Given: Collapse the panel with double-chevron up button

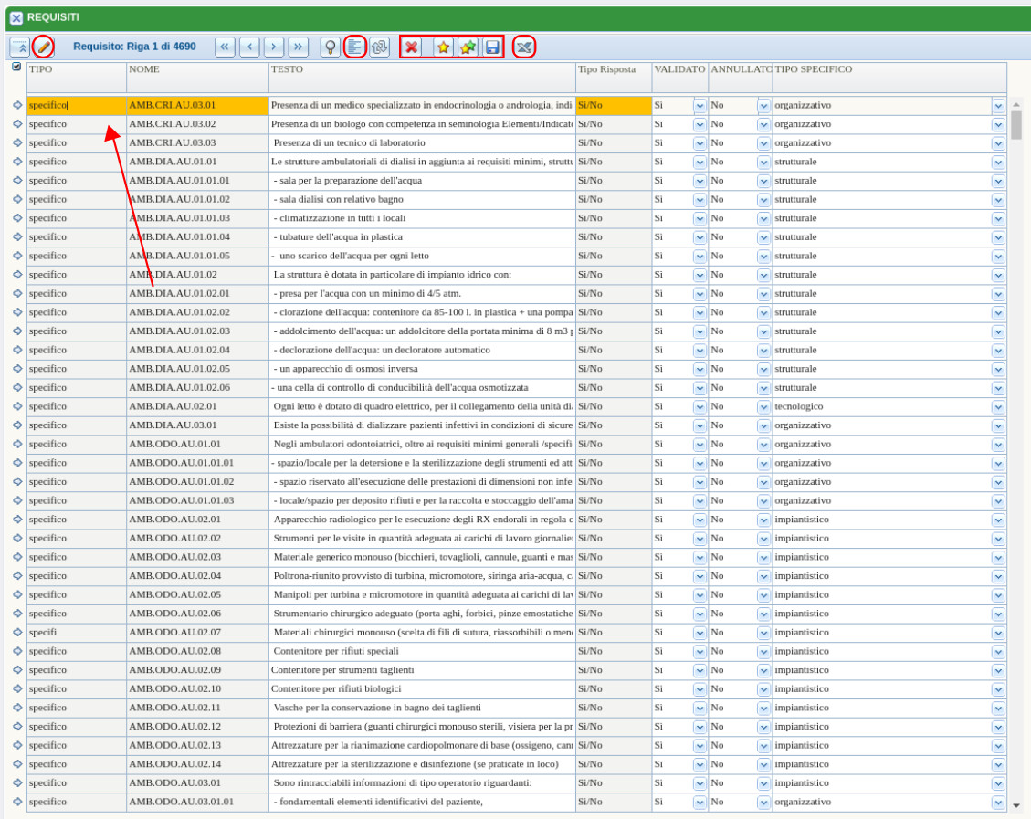Looking at the screenshot, I should pos(19,47).
